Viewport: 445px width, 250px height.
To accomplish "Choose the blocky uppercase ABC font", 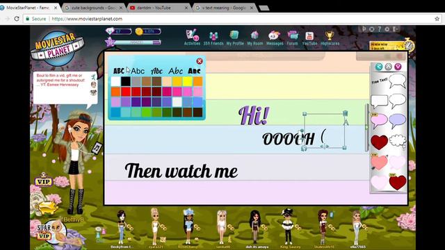I will pos(119,71).
